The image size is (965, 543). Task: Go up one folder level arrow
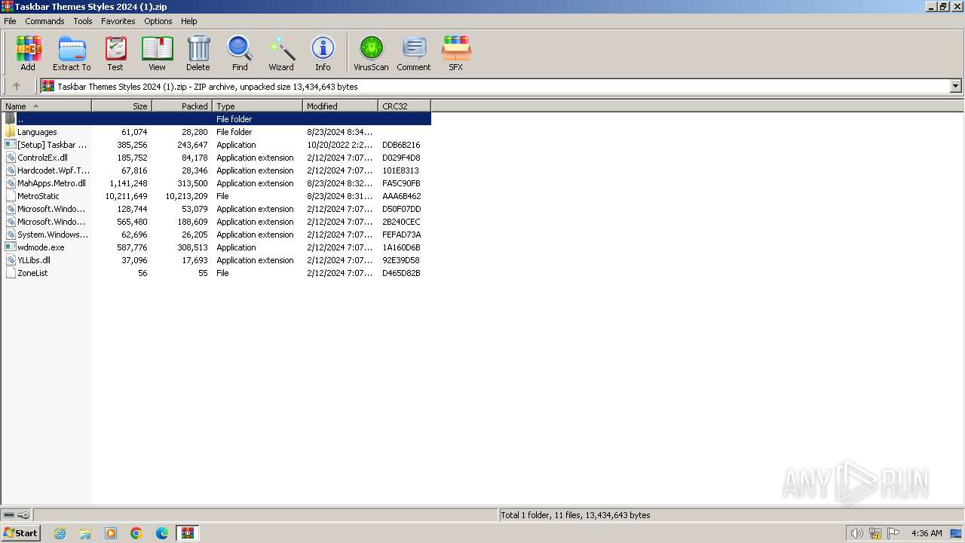[x=17, y=86]
